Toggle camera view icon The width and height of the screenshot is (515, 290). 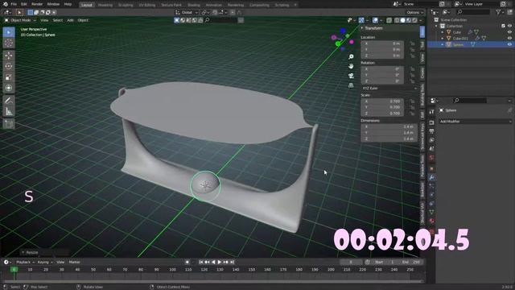[351, 76]
